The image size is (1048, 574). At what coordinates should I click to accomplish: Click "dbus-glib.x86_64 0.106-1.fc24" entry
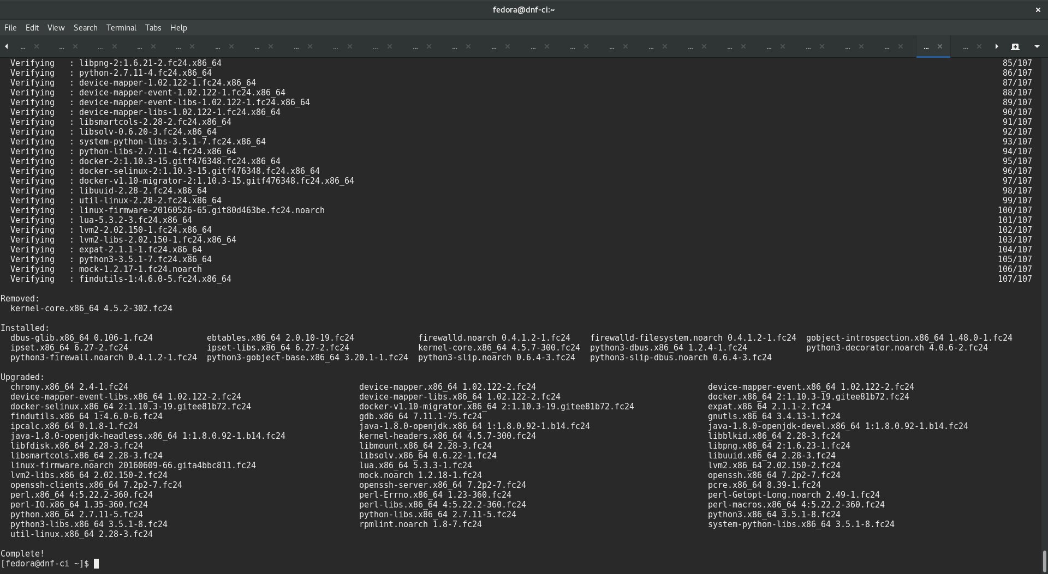pos(81,338)
